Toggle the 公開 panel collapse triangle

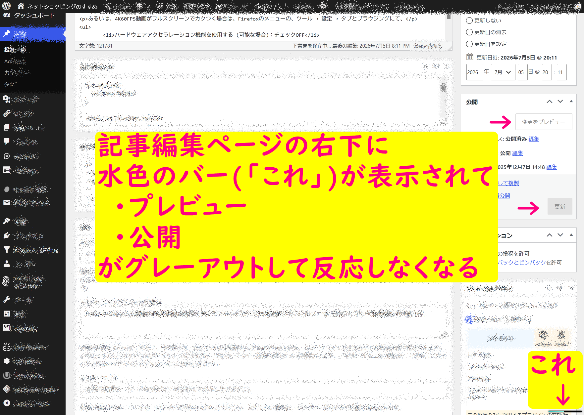[571, 101]
